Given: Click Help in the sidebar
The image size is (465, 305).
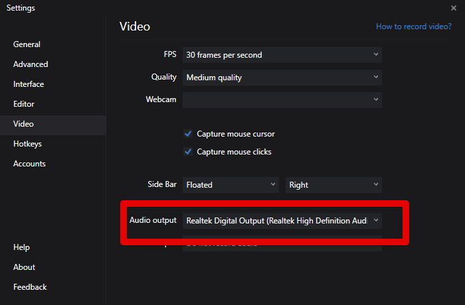Looking at the screenshot, I should (21, 247).
